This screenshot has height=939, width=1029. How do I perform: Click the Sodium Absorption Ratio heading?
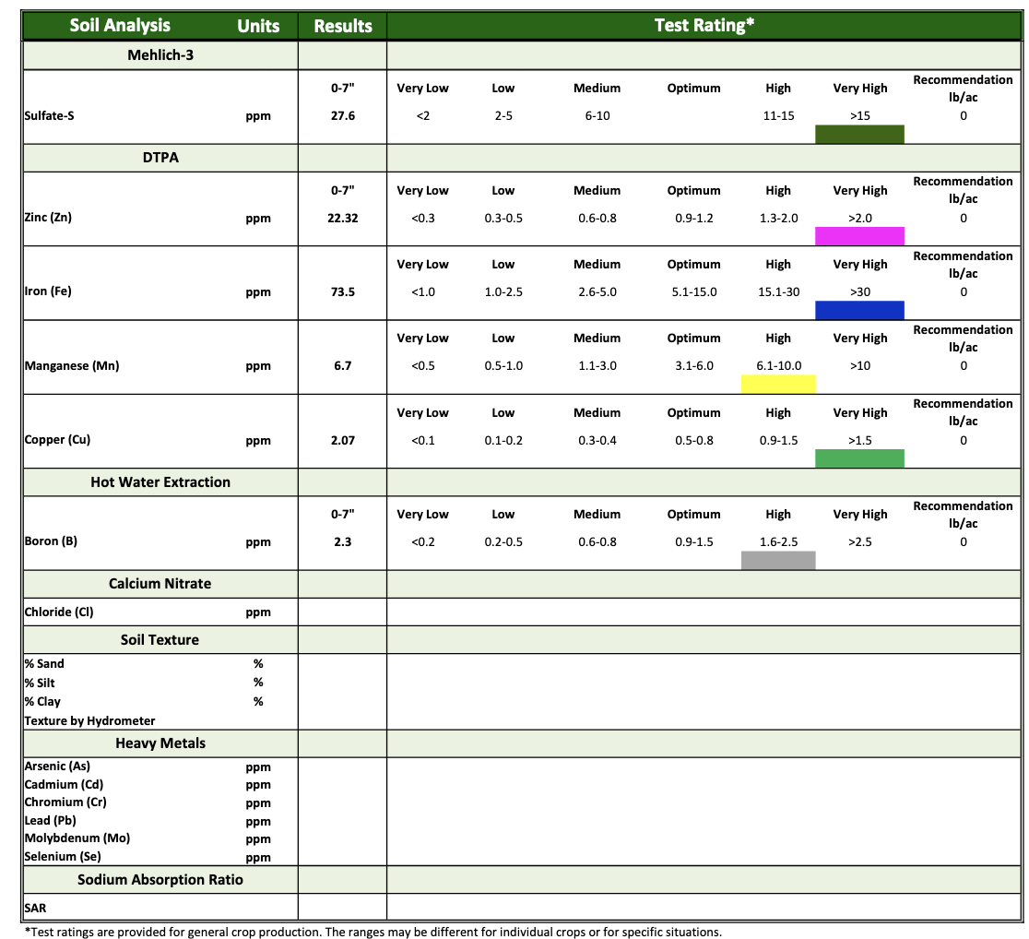coord(160,880)
